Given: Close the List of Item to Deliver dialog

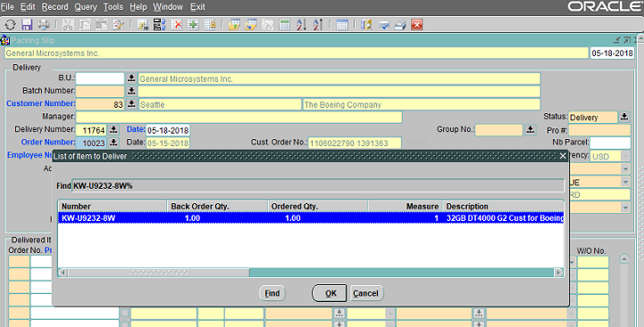Looking at the screenshot, I should [x=563, y=156].
